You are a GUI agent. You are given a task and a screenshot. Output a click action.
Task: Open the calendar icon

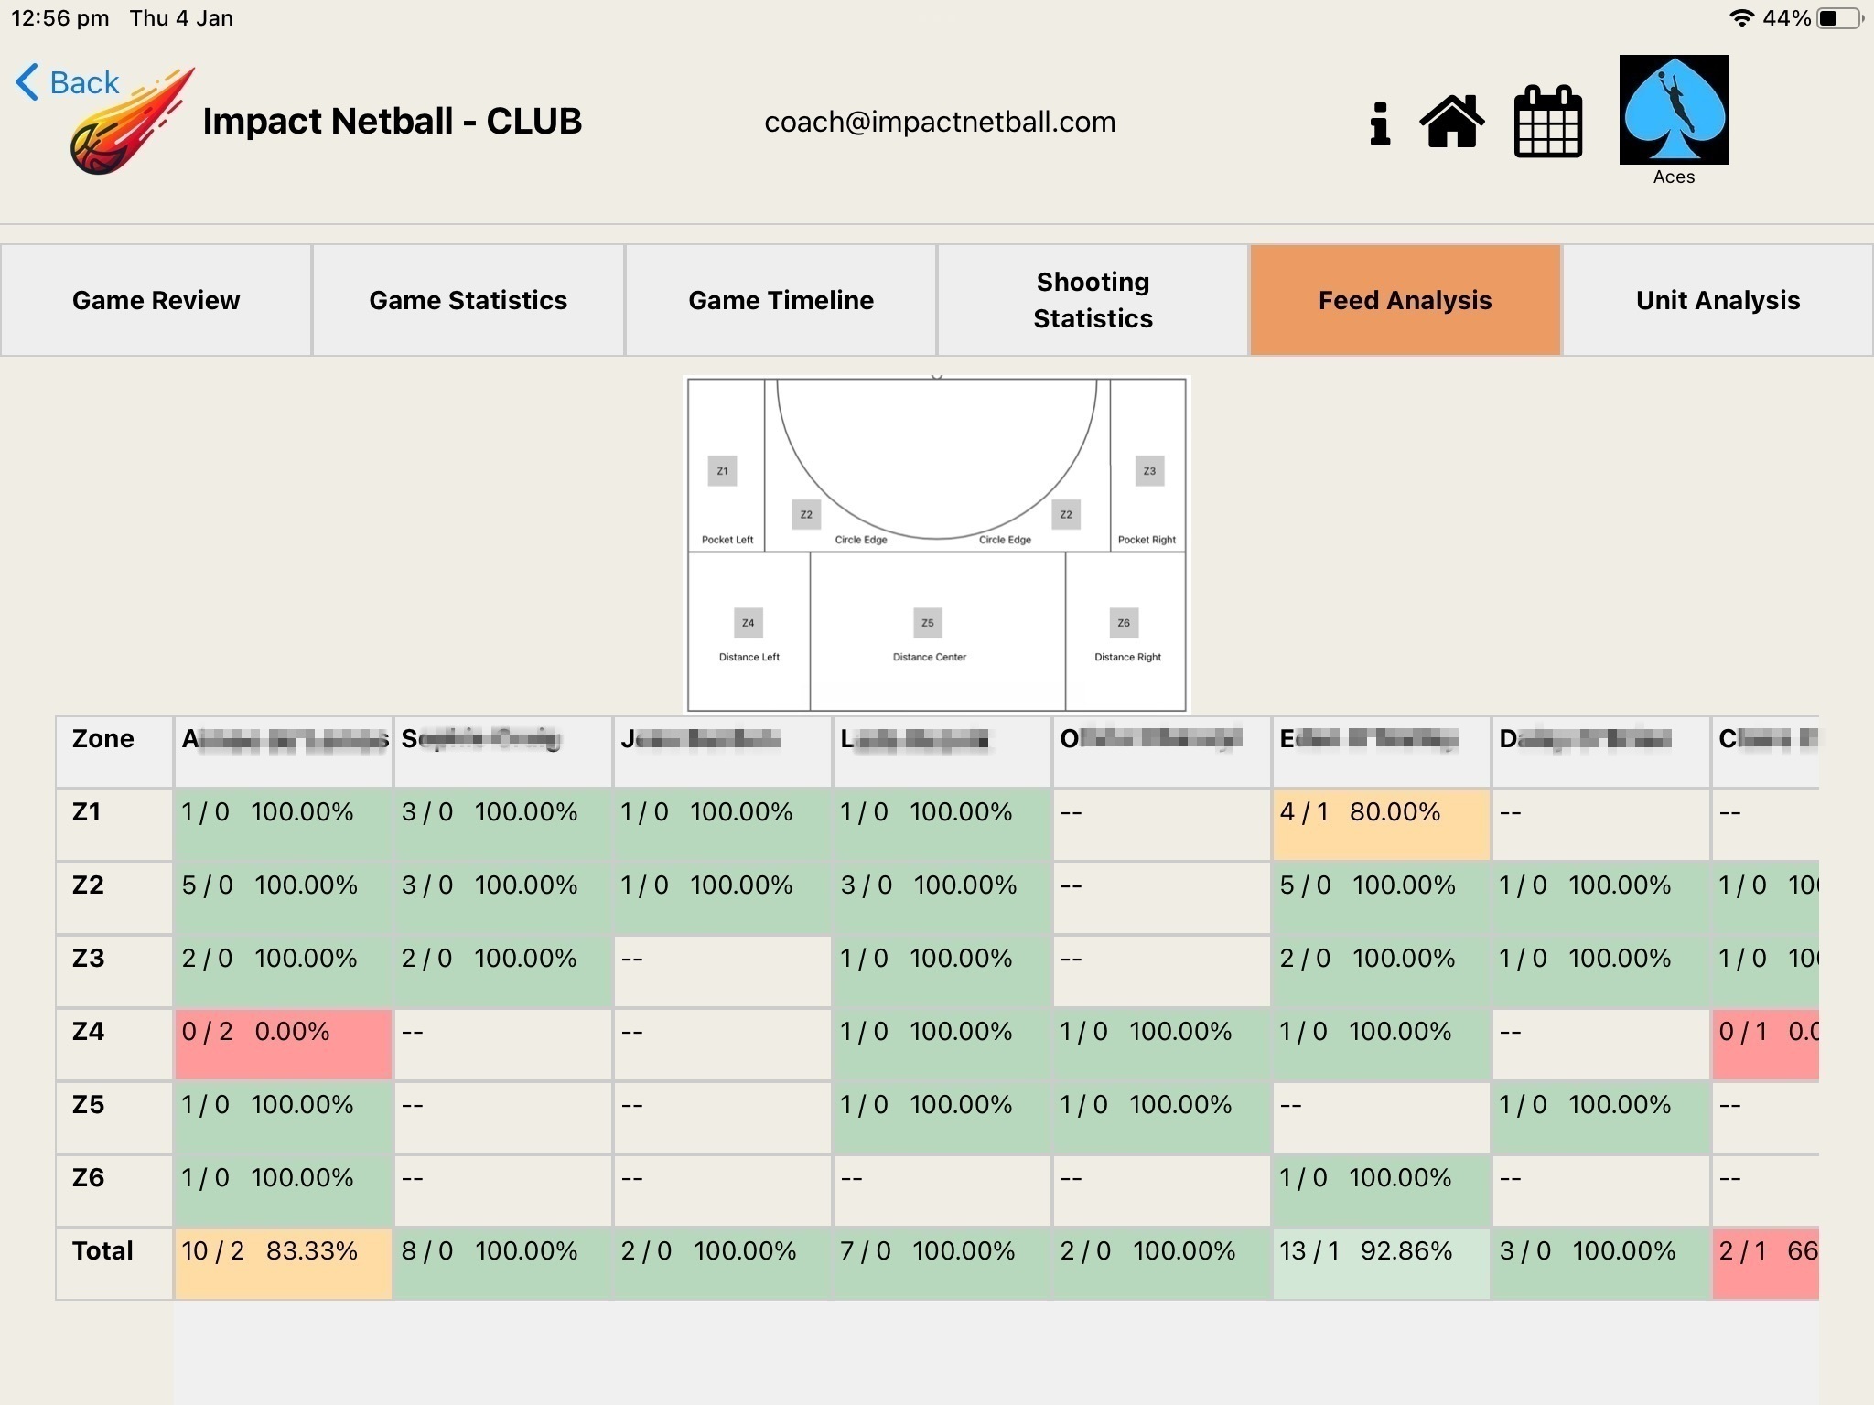tap(1547, 122)
